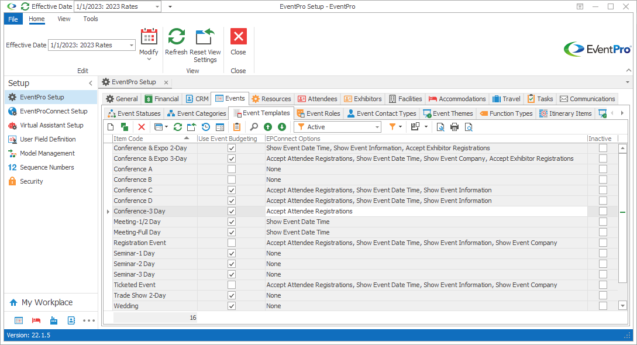
Task: Refresh grid using green toolbar arrows
Action: coord(178,127)
